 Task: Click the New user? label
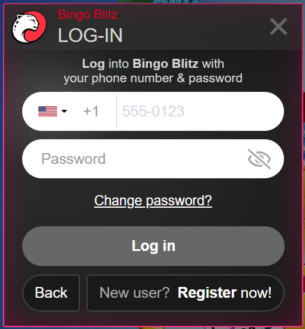pyautogui.click(x=134, y=292)
